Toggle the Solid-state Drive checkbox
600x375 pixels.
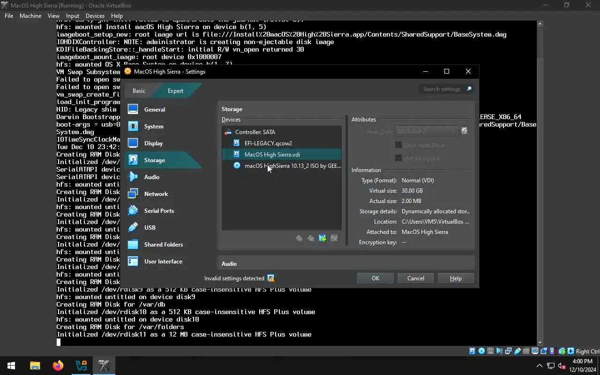click(398, 145)
